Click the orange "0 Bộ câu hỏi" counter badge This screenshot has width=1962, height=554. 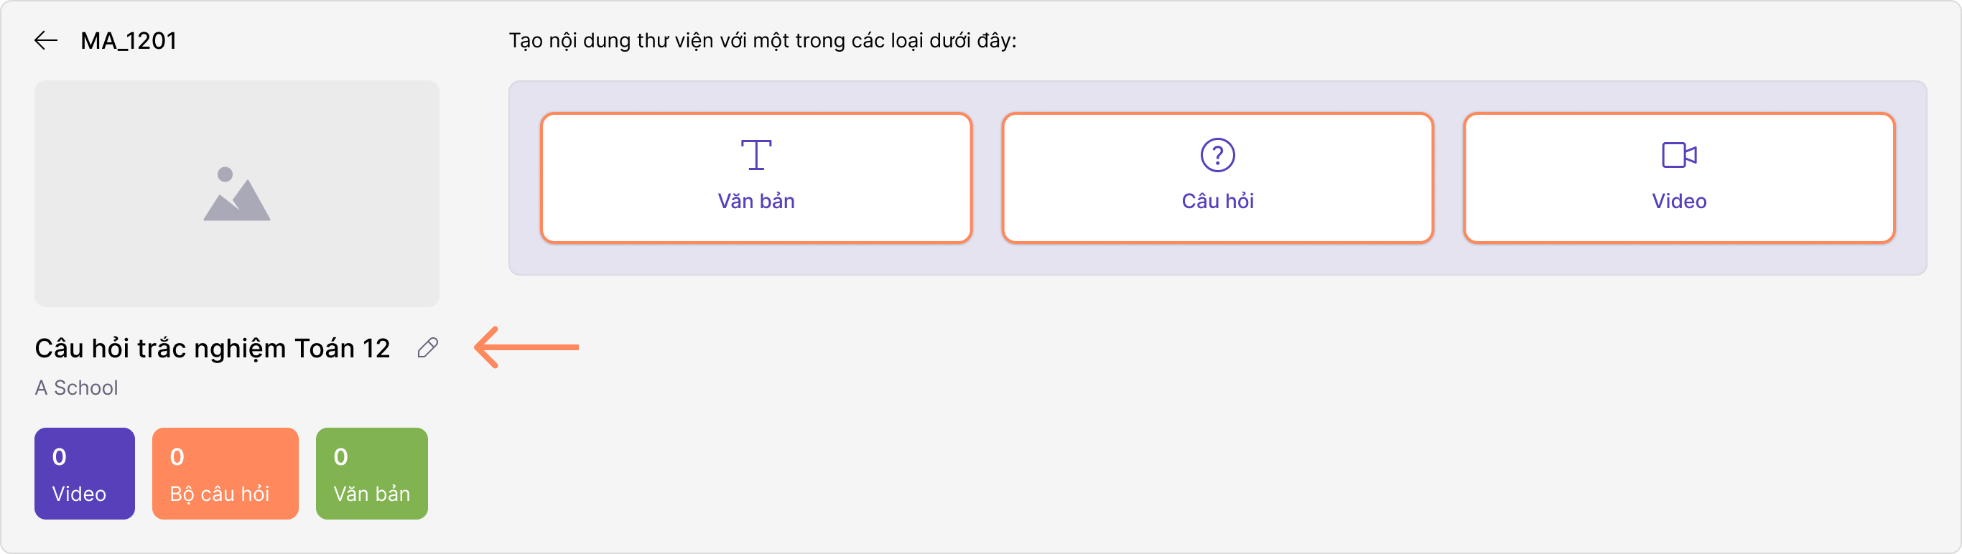[225, 473]
